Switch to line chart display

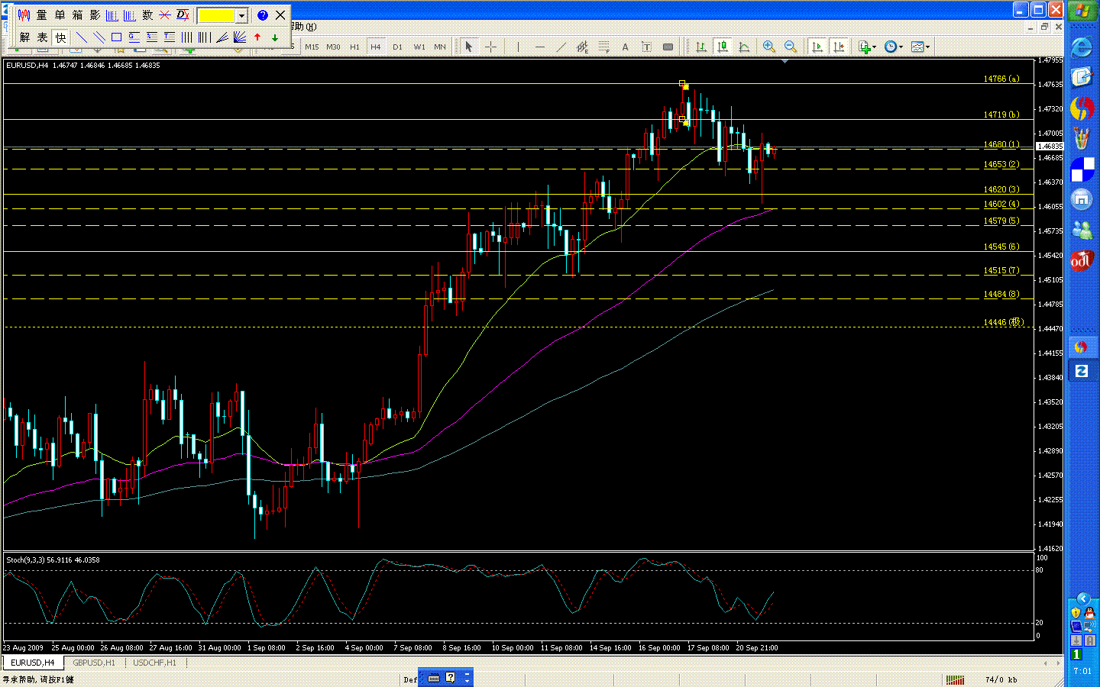(x=743, y=47)
